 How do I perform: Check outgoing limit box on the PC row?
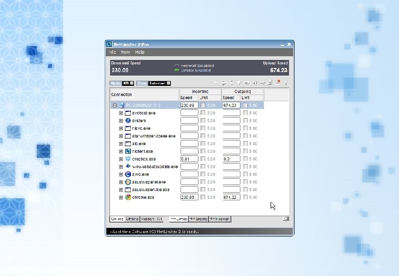tap(245, 105)
